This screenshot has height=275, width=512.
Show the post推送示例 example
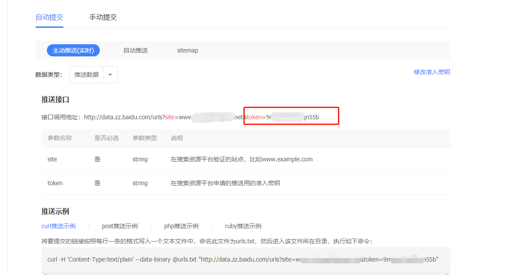(x=120, y=226)
